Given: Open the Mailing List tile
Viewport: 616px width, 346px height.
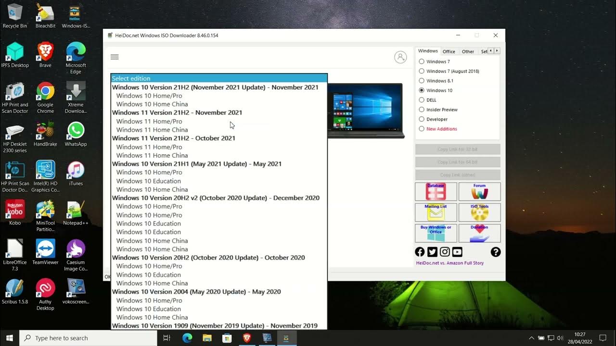Looking at the screenshot, I should pyautogui.click(x=436, y=212).
